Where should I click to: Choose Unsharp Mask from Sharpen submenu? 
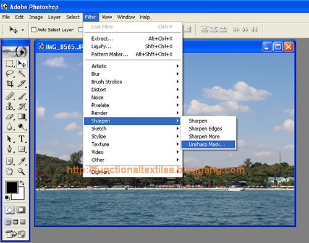coord(208,144)
